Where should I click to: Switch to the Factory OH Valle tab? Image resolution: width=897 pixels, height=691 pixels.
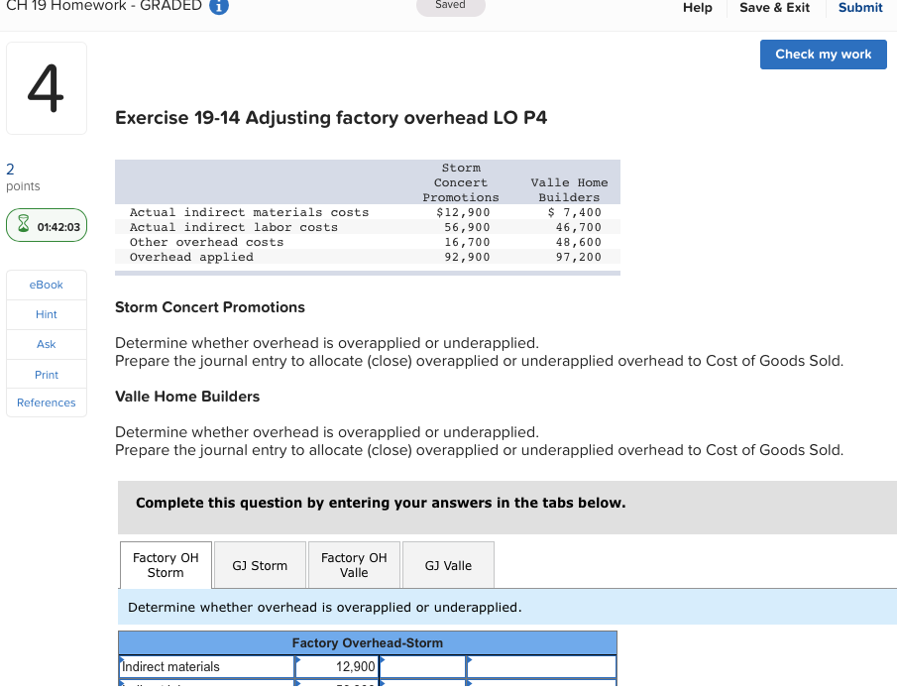(x=354, y=564)
